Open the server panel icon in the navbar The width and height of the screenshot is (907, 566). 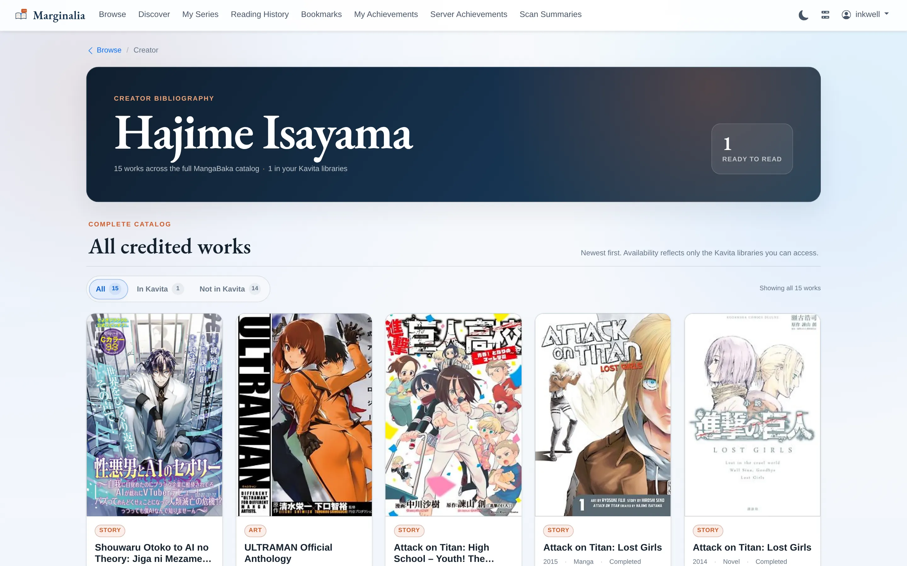[x=825, y=14]
